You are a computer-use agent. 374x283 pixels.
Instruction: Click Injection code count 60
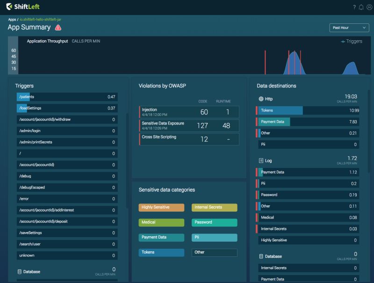(x=204, y=112)
